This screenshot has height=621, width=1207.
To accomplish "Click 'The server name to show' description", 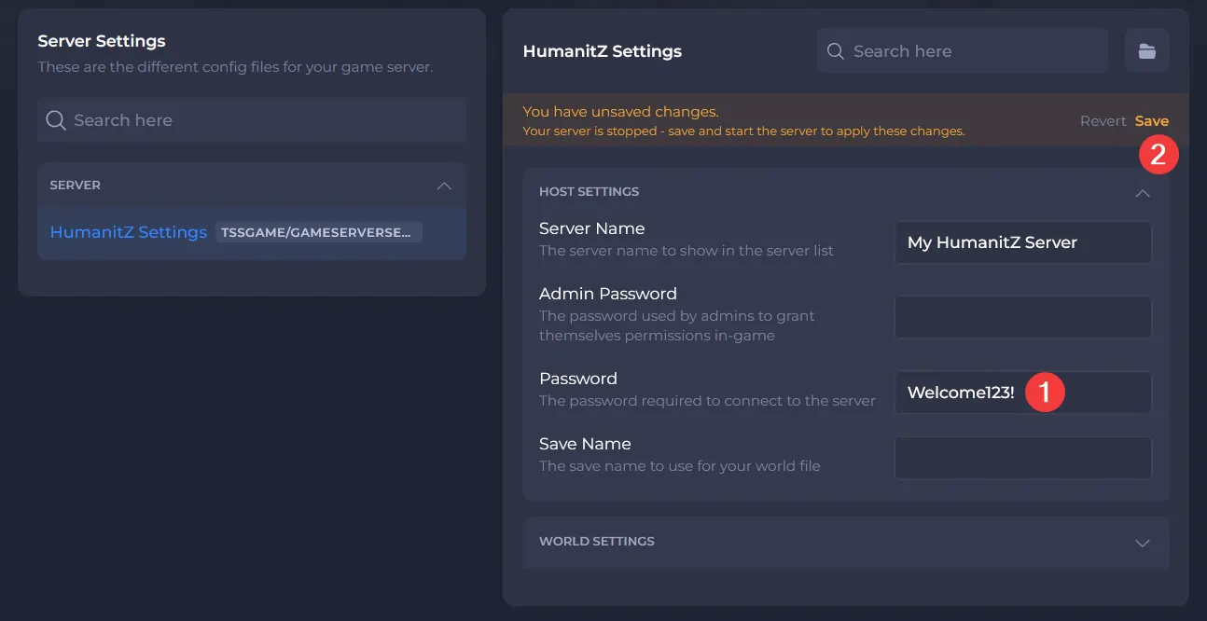I will point(687,251).
